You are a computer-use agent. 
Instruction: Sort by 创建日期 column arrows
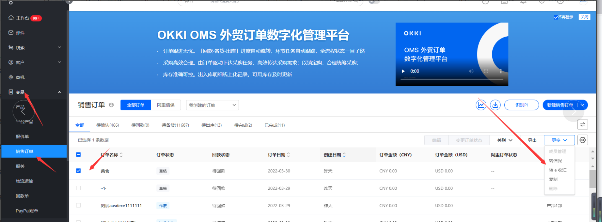click(344, 155)
